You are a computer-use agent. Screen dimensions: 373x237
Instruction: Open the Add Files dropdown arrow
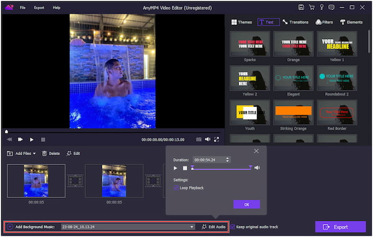(x=34, y=154)
